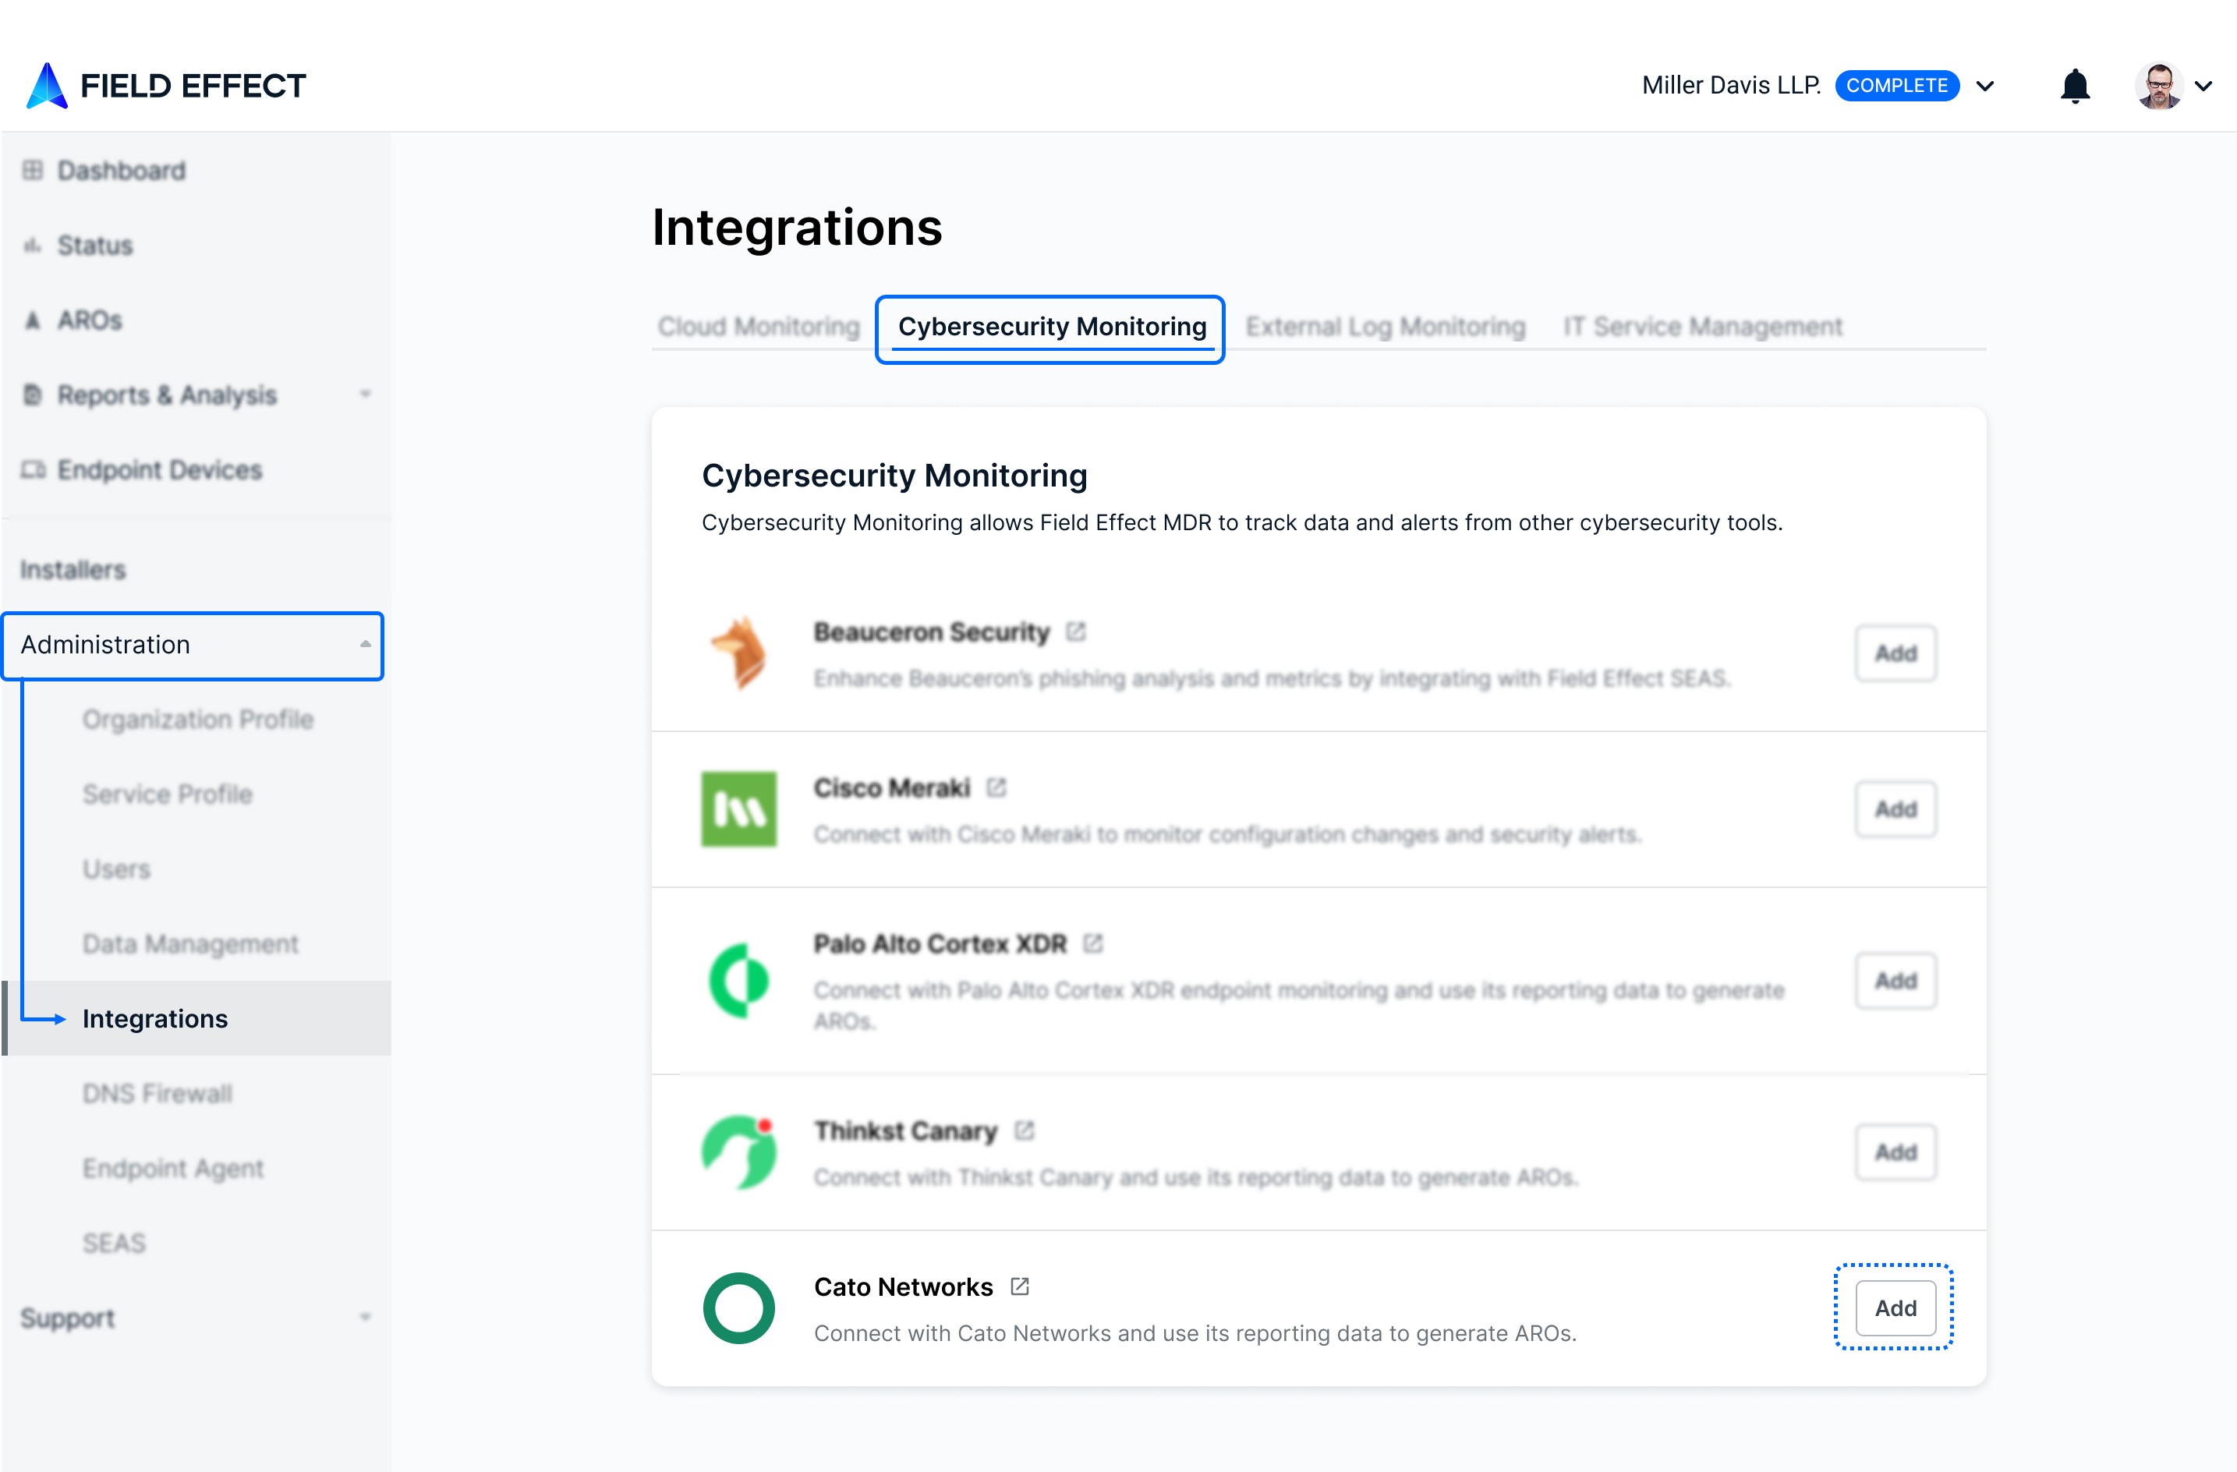
Task: Collapse the Administration section arrow
Action: tap(366, 645)
